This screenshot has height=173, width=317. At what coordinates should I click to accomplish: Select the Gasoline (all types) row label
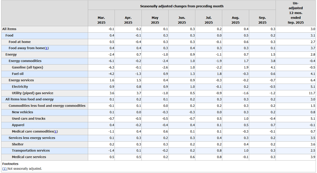pos(28,68)
